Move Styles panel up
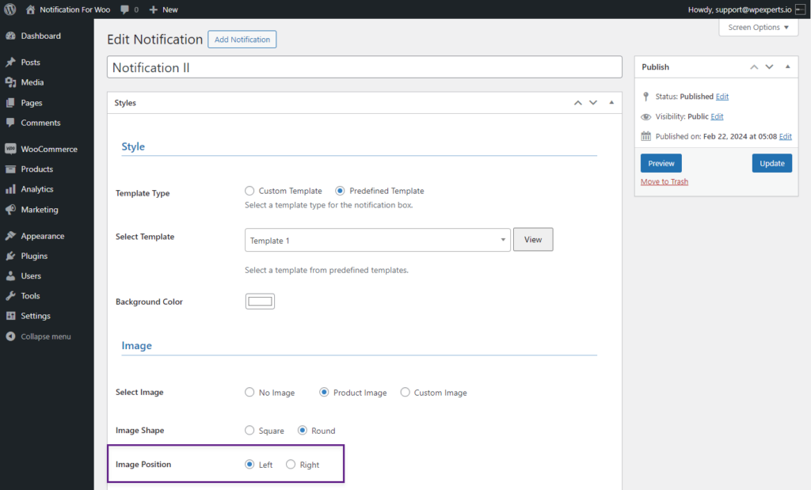Viewport: 811px width, 490px height. [x=577, y=103]
